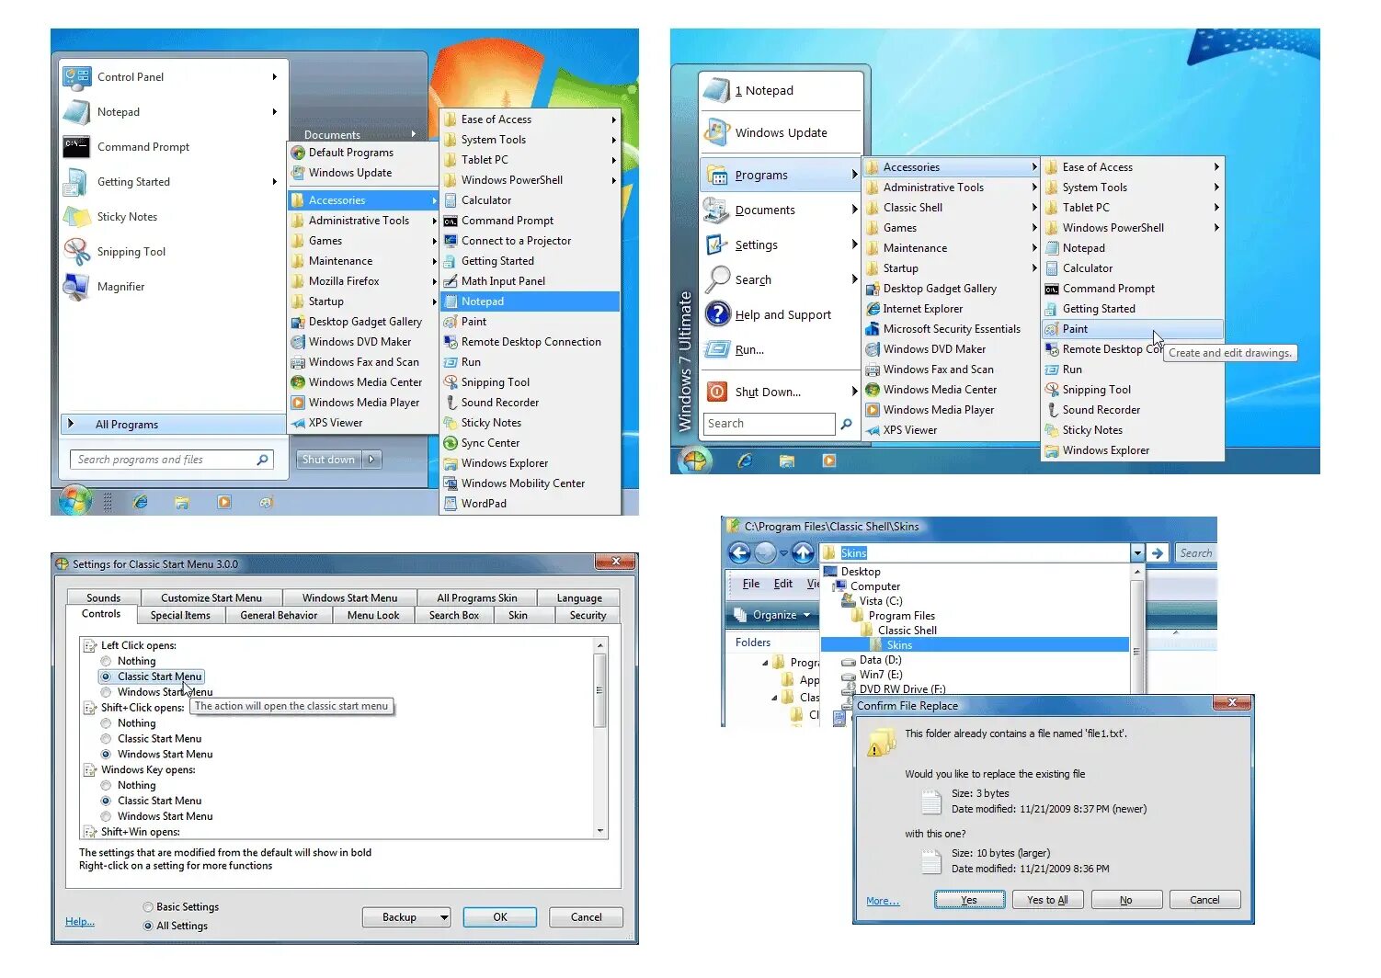
Task: Click the Explorer folder tree scrollbar thumb
Action: (x=1136, y=651)
